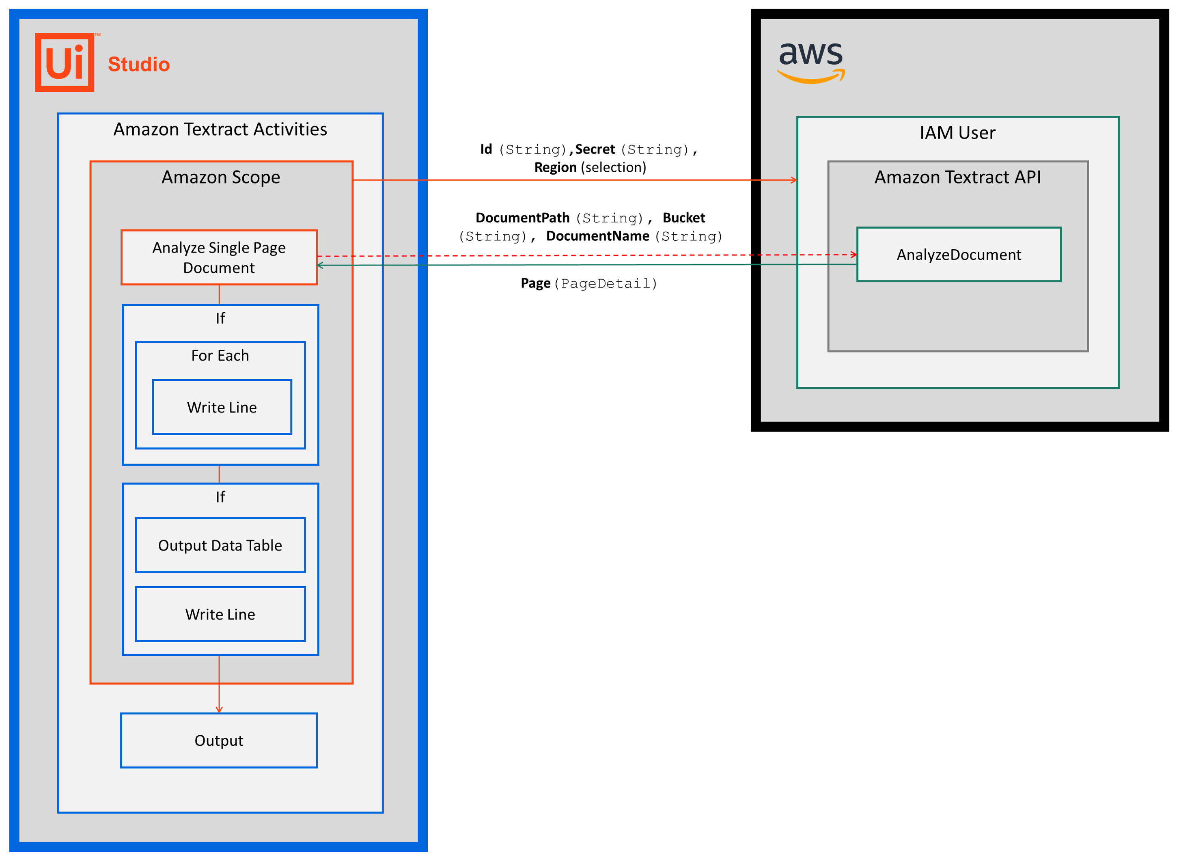The image size is (1181, 866).
Task: Select the Write Line box inside For Each
Action: [222, 407]
